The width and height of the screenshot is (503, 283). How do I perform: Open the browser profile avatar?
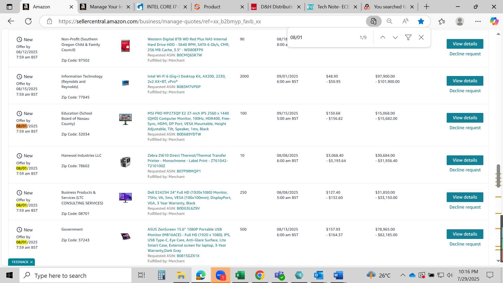point(460,21)
